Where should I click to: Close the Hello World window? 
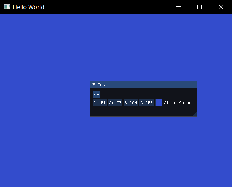(221, 7)
